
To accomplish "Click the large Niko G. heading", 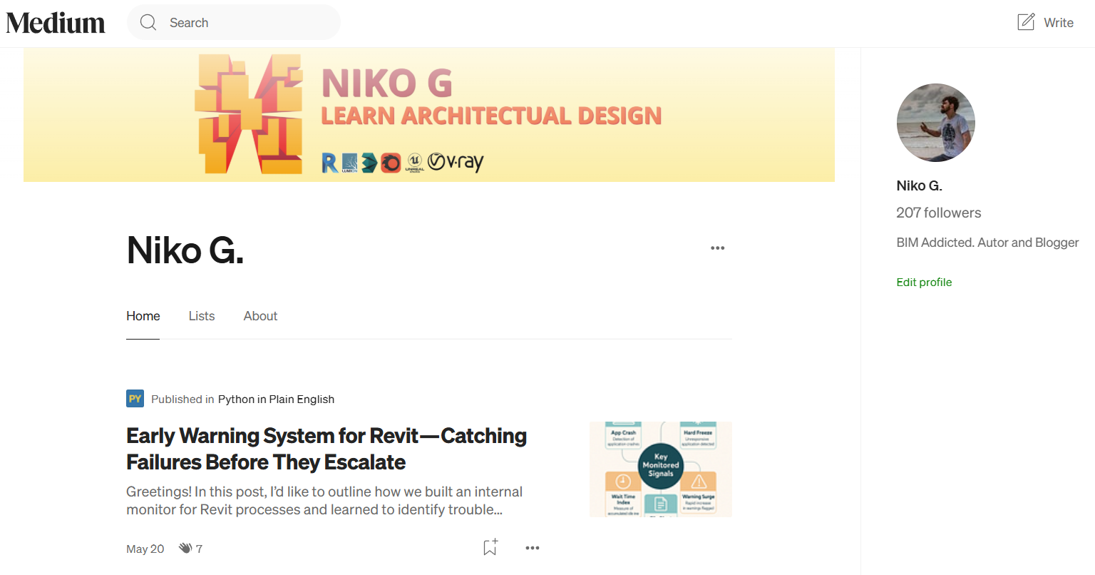I will (185, 250).
